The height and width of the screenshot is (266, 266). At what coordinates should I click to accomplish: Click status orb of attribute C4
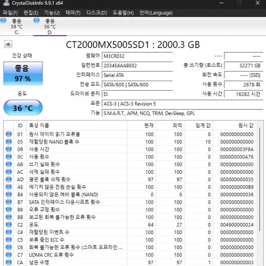(x=9, y=232)
